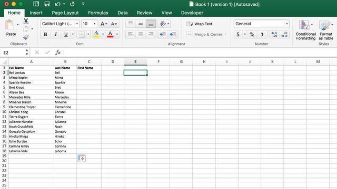Click the Format Painter brush icon
Viewport: 337px width, 189px height.
(x=26, y=37)
